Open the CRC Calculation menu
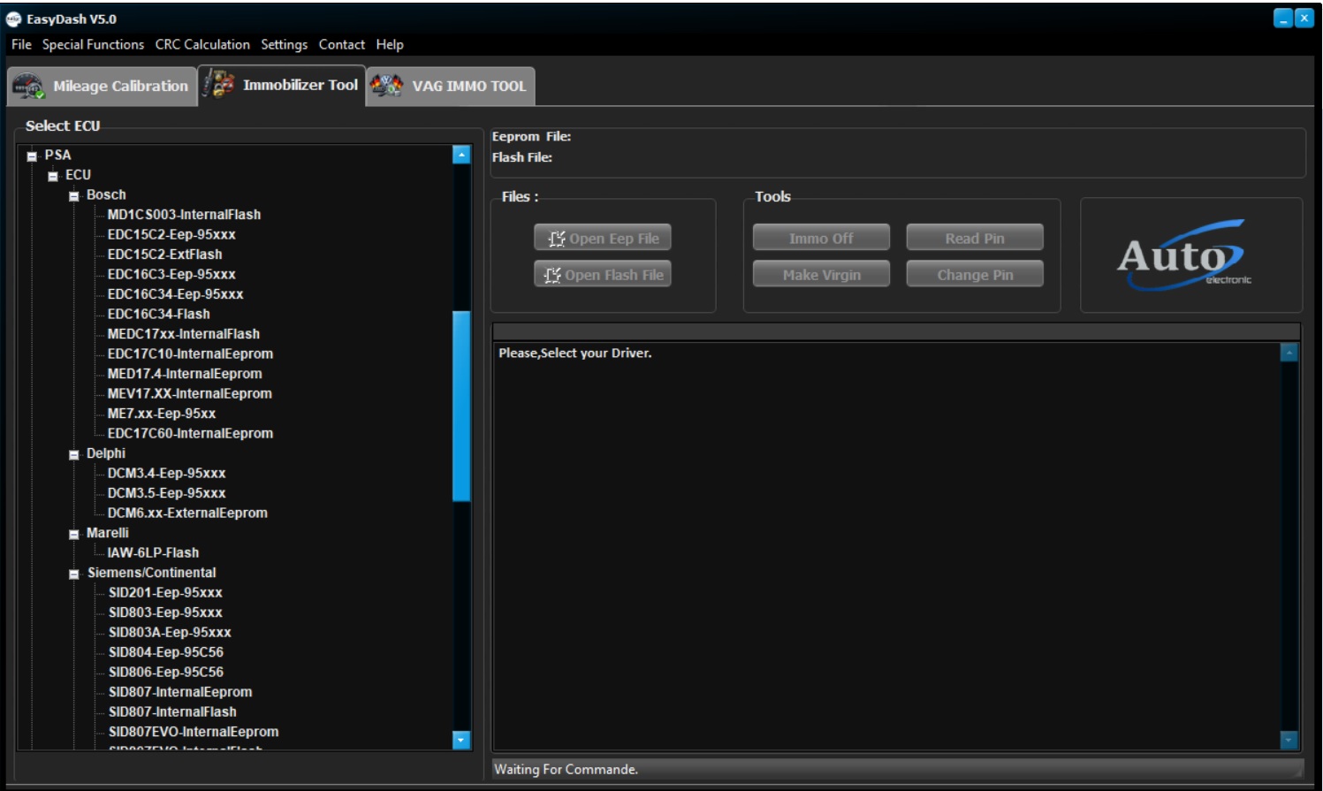 202,44
